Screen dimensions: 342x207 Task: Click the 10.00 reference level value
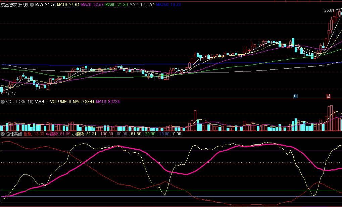click(x=164, y=134)
